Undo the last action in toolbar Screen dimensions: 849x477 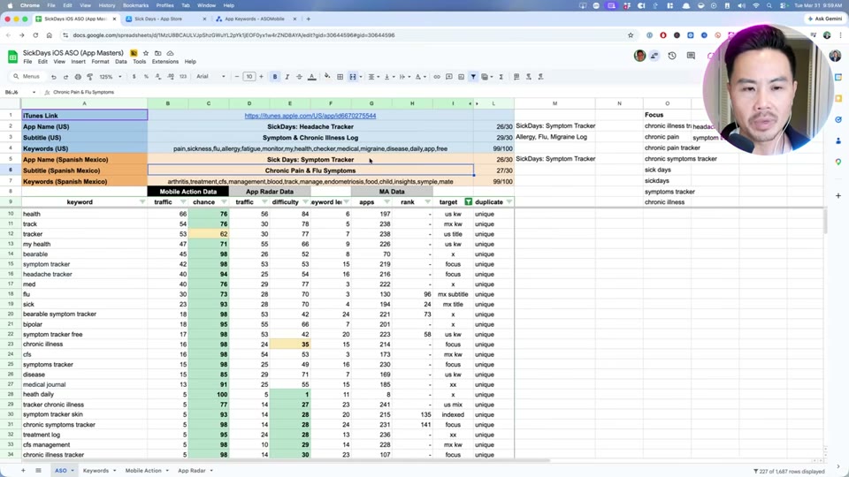[54, 77]
